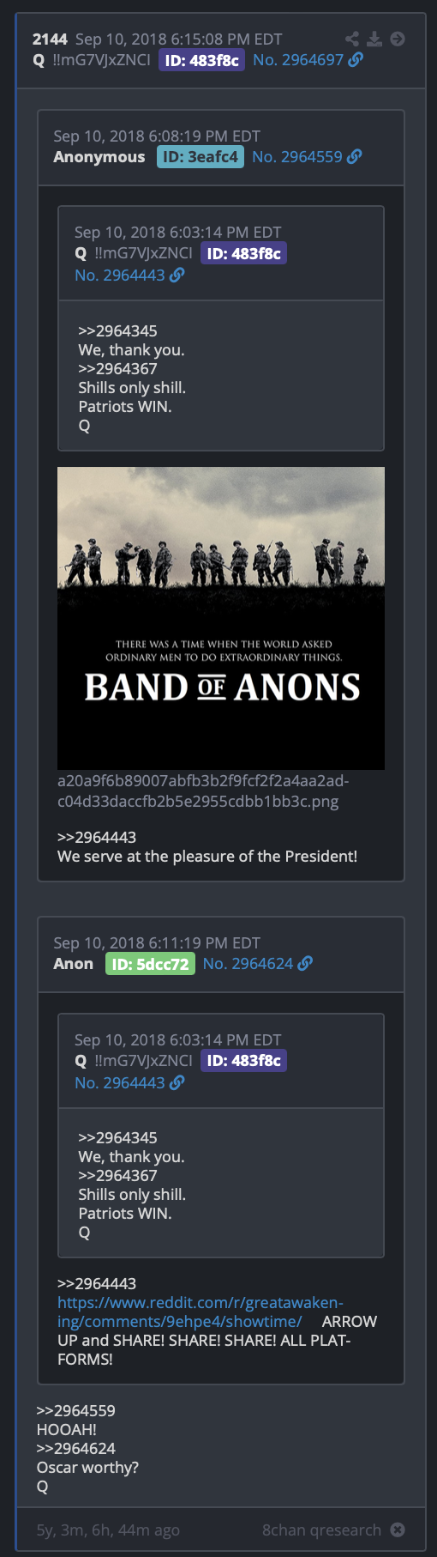Click chain link icon beside No. 2964697

pos(356,59)
